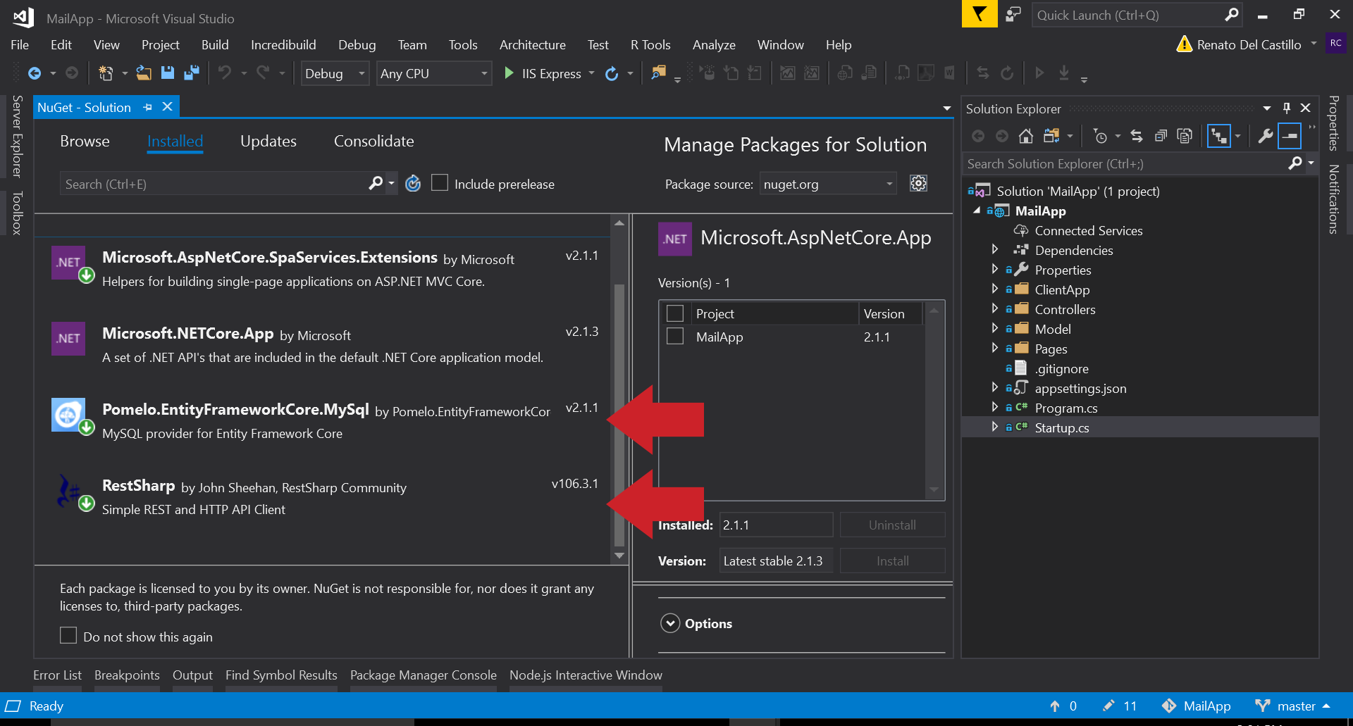Open the Architecture menu
Screen dimensions: 1353x726
coord(533,44)
